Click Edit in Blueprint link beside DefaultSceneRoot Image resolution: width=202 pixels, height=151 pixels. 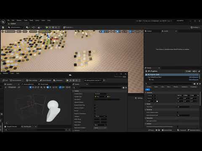click(x=194, y=77)
